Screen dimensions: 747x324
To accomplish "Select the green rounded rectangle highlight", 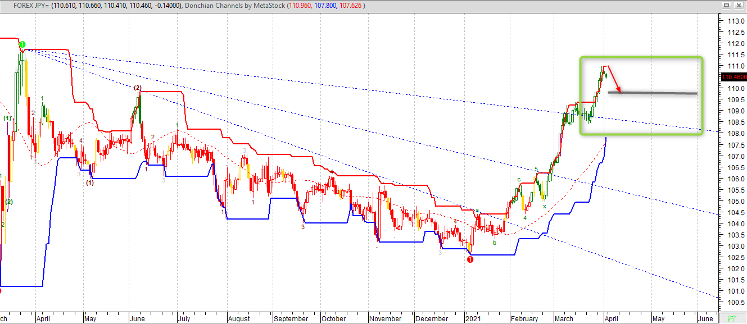I will [x=641, y=57].
